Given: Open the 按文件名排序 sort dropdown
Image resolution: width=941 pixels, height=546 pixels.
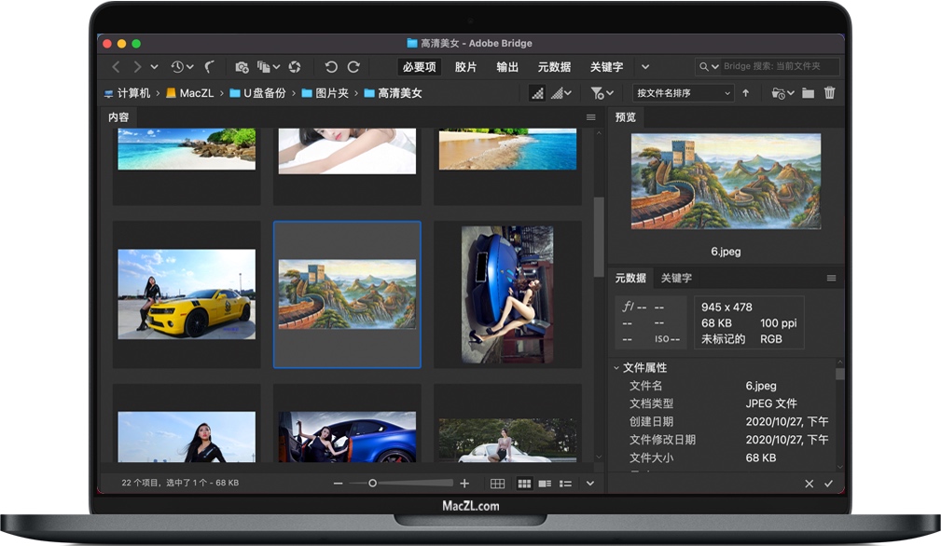Looking at the screenshot, I should click(x=681, y=93).
